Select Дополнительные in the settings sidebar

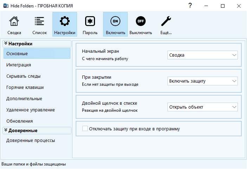point(37,98)
